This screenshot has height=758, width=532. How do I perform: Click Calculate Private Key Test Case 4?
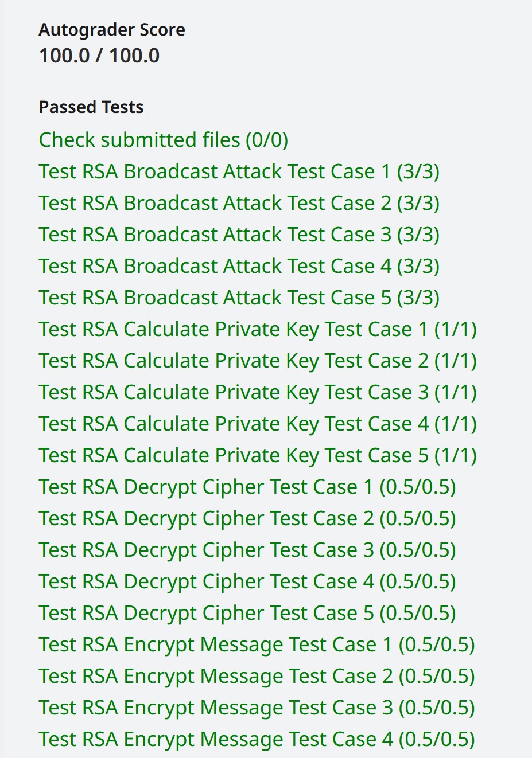pyautogui.click(x=258, y=424)
